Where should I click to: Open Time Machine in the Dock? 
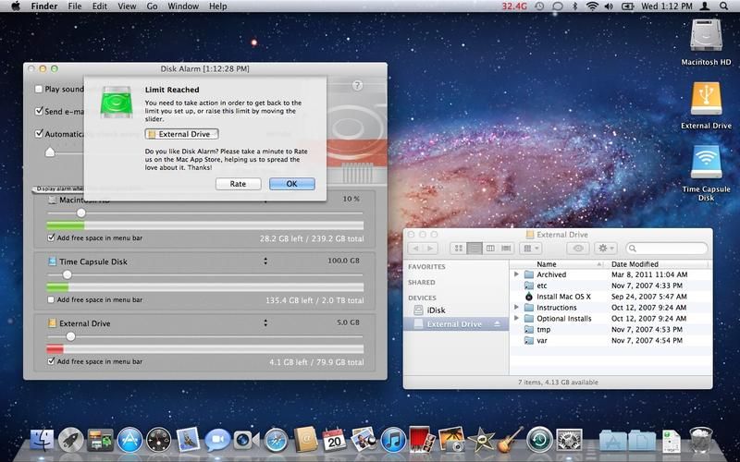pos(539,440)
